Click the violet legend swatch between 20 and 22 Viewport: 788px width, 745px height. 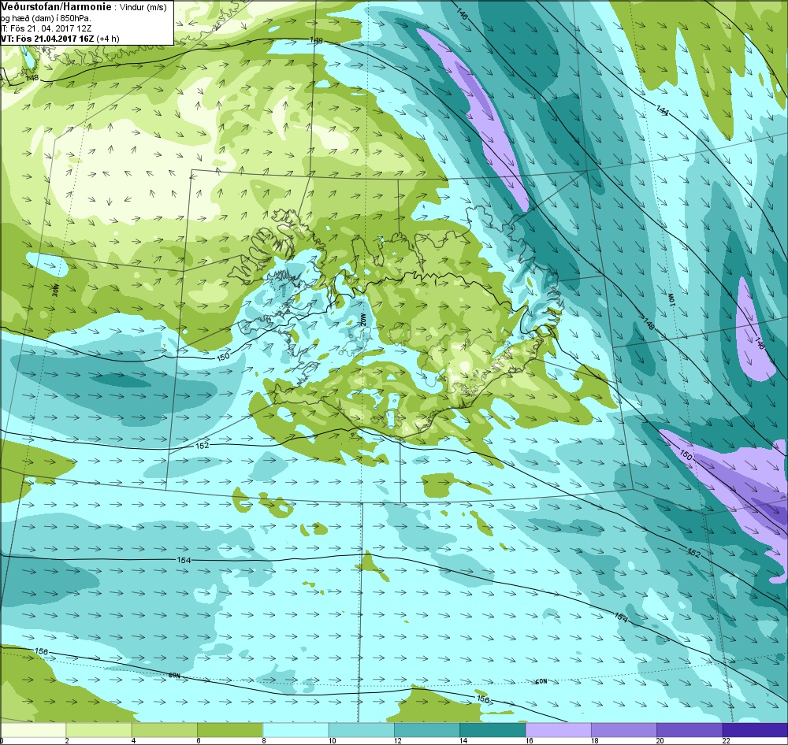[689, 729]
